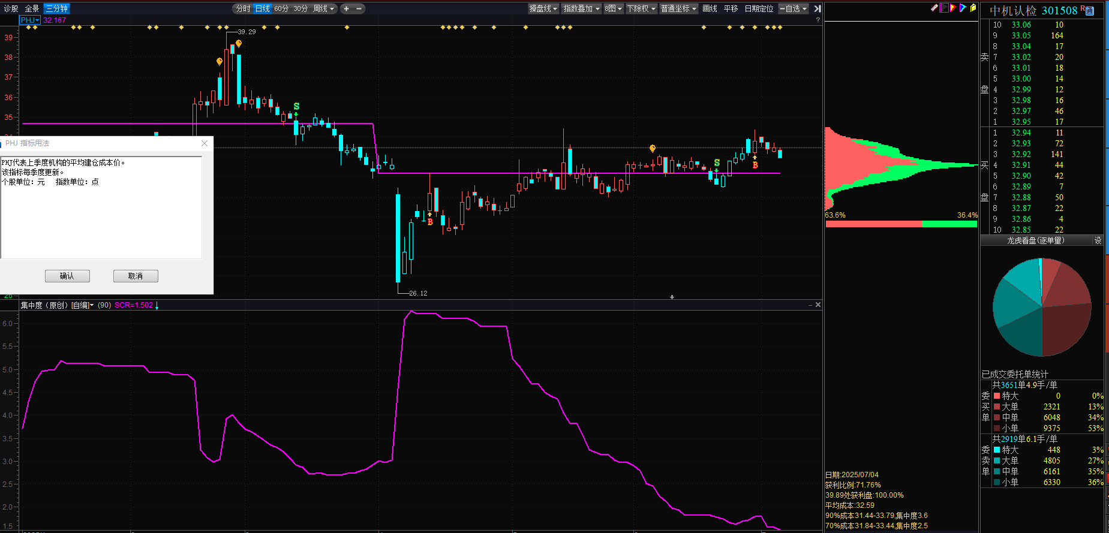Switch to 分时 intraday view
1109x533 pixels.
[x=243, y=8]
